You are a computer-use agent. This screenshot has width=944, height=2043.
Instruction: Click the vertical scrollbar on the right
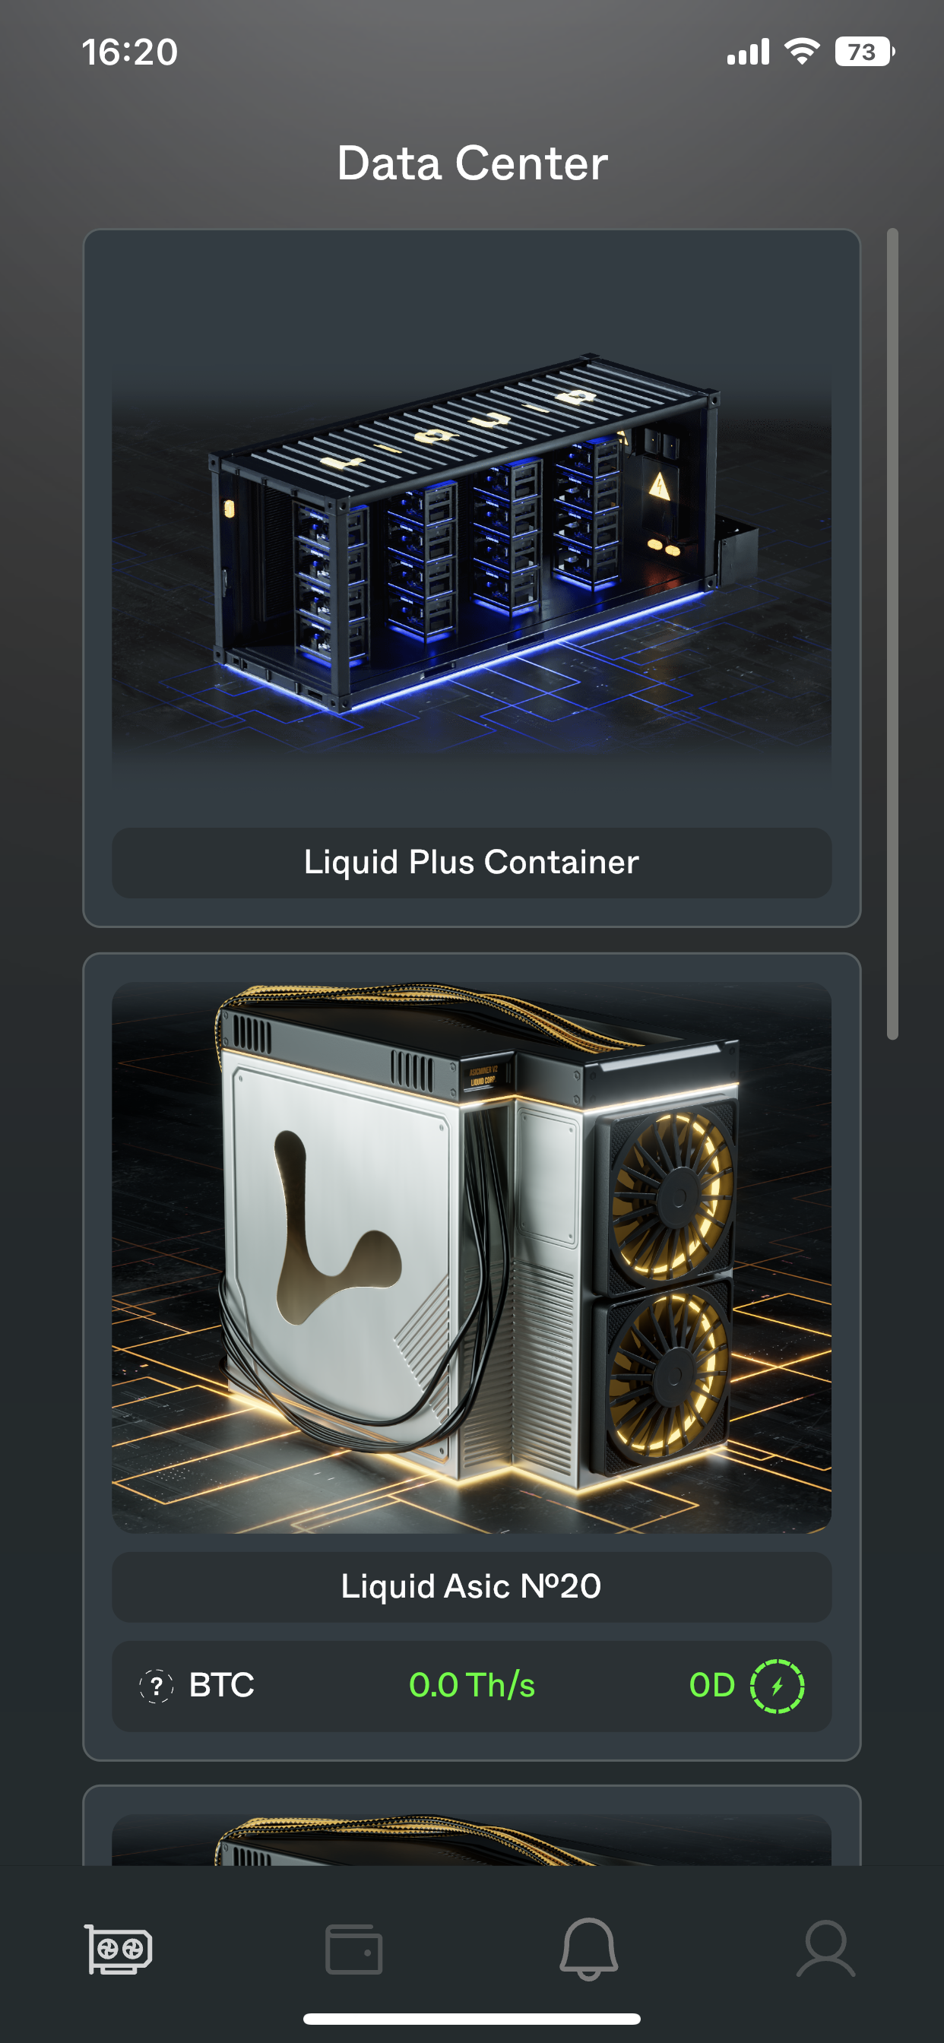coord(892,634)
